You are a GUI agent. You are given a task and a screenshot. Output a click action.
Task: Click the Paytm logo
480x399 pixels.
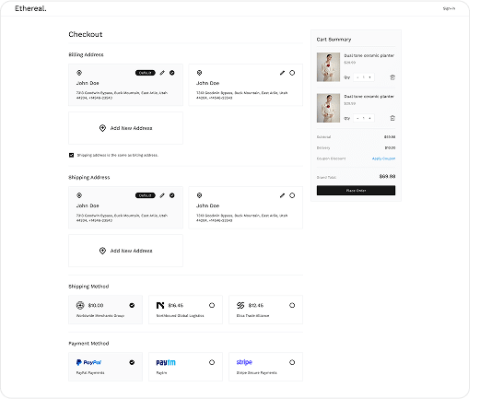[x=166, y=362]
